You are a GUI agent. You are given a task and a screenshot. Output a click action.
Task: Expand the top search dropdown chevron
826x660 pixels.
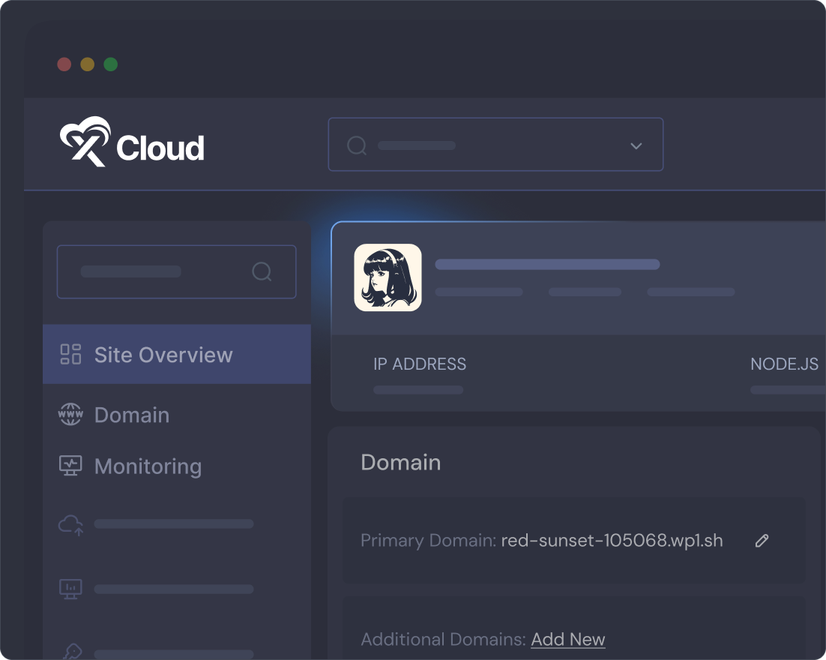coord(636,145)
